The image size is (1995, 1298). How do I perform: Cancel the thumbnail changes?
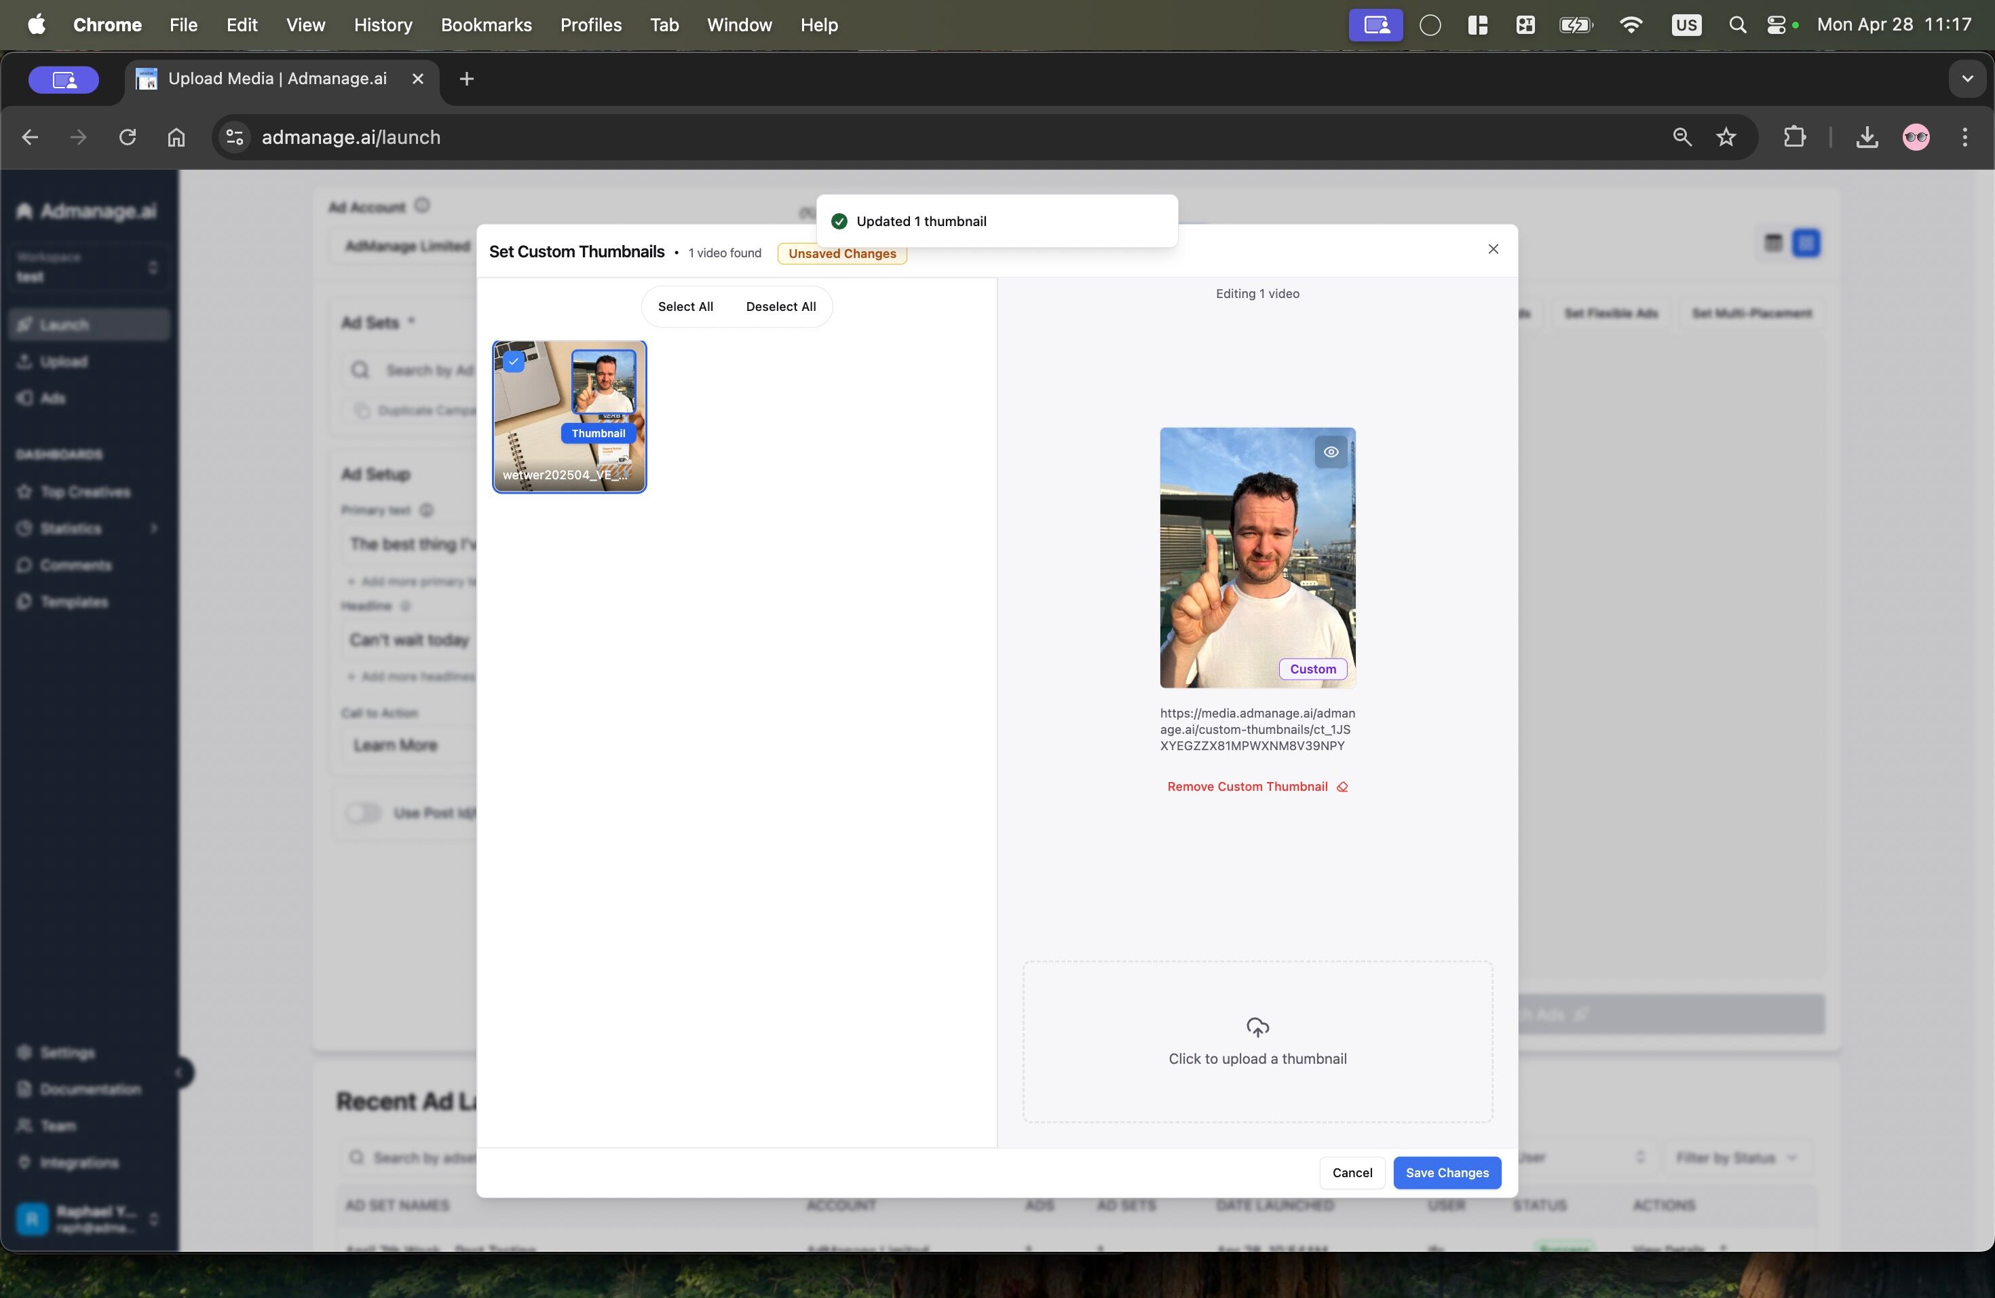pos(1351,1172)
